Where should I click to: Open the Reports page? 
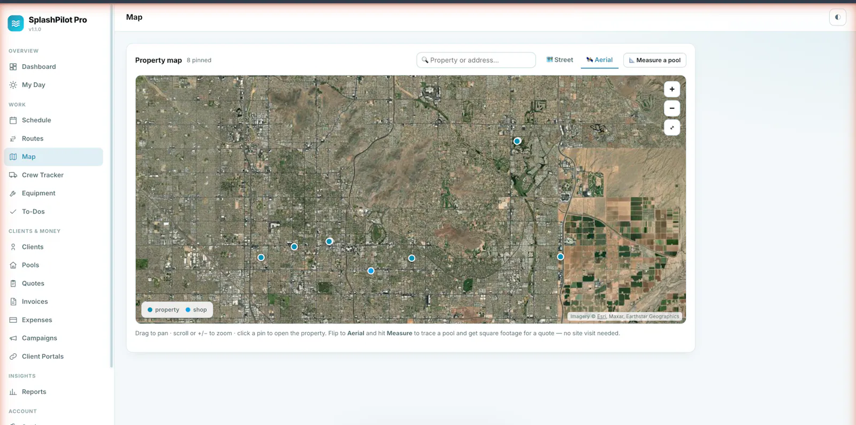pos(53,392)
